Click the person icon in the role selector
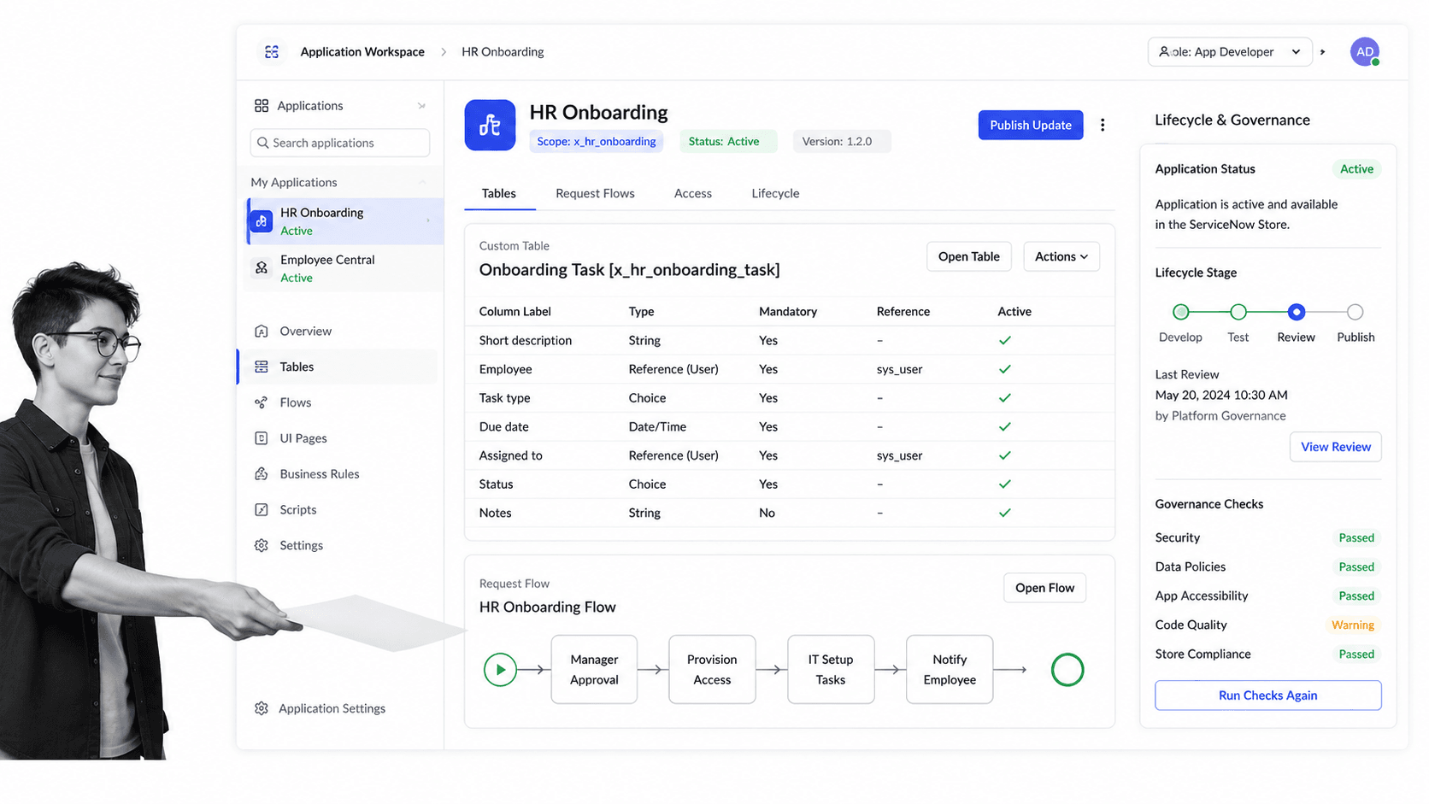Screen dimensions: 1429x804 point(1164,52)
